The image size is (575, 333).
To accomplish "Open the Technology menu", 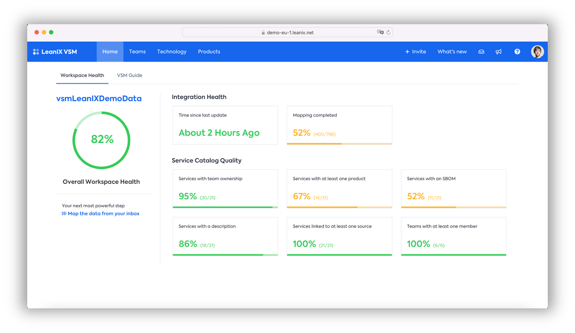I will [x=172, y=52].
